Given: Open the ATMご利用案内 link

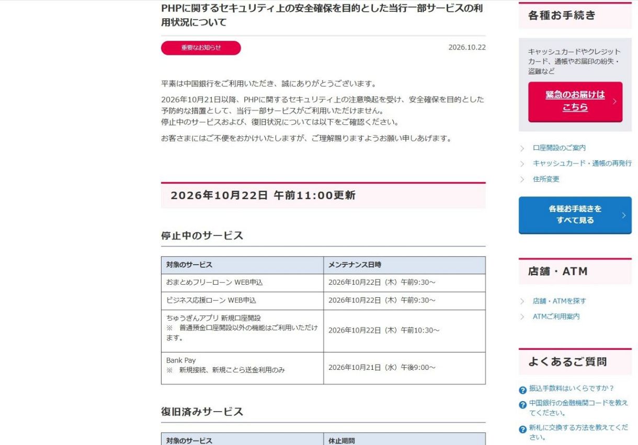Looking at the screenshot, I should (556, 317).
